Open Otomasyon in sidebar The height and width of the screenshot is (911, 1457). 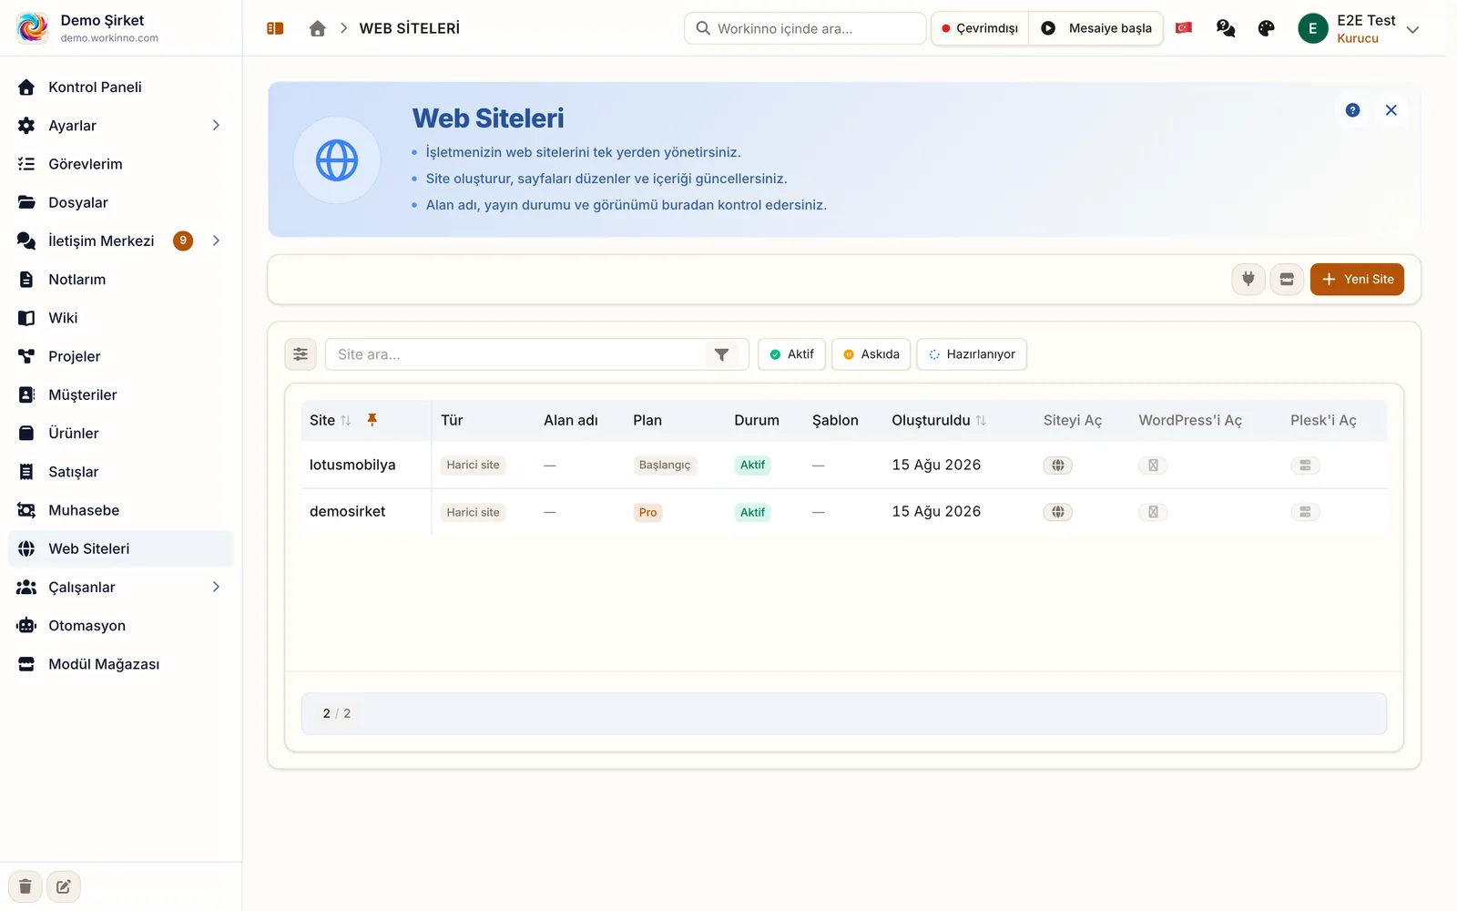pos(120,626)
